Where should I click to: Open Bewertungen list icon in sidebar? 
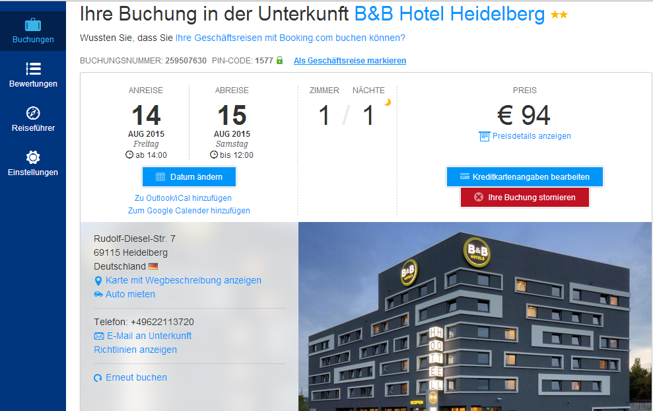[x=33, y=68]
